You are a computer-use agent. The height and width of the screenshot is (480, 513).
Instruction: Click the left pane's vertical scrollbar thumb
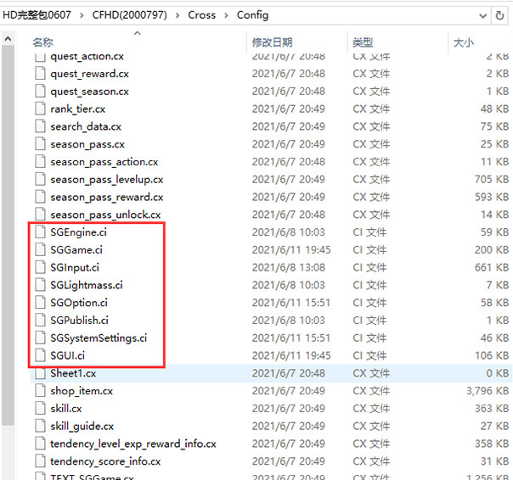point(8,235)
